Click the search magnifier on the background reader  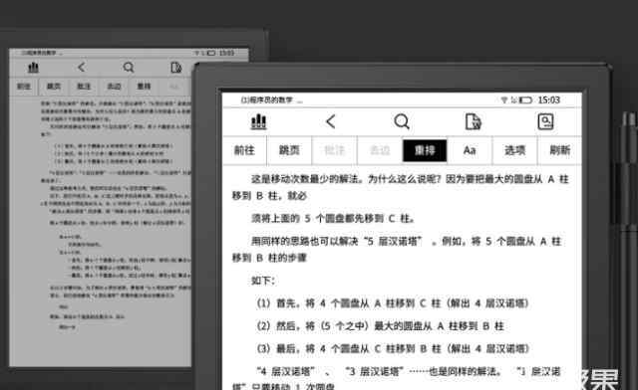point(129,67)
